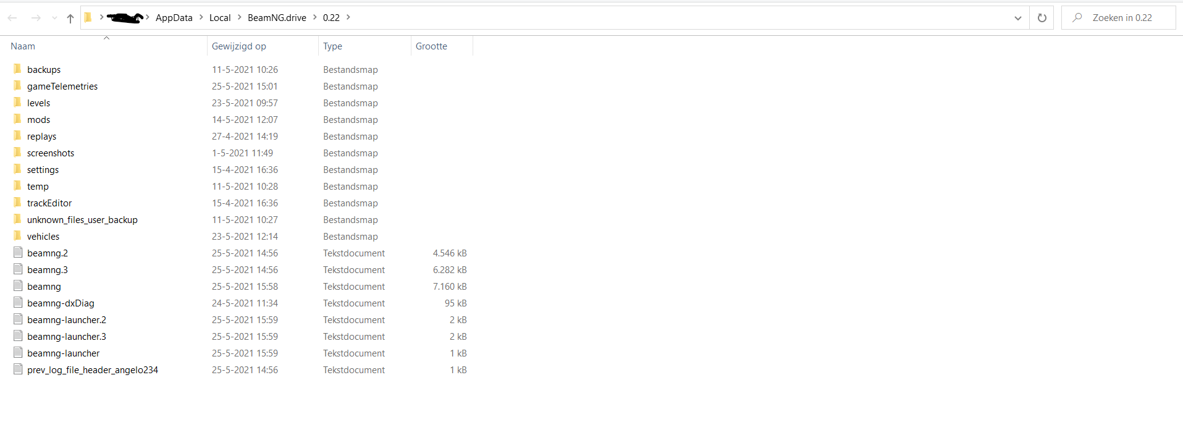
Task: Click the folder name levels
Action: pyautogui.click(x=38, y=103)
